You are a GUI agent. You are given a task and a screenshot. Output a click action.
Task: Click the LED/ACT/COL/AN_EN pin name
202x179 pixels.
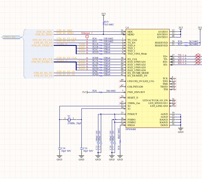click(155, 100)
